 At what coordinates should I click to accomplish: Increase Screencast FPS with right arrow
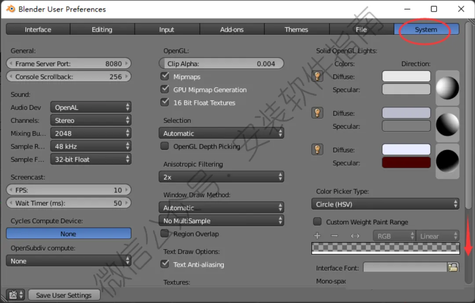click(x=127, y=190)
